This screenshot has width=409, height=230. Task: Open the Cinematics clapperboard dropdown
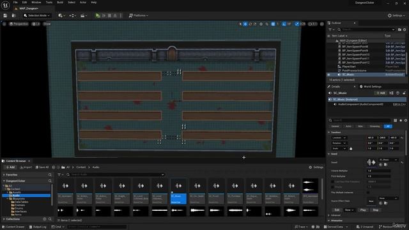tap(84, 15)
